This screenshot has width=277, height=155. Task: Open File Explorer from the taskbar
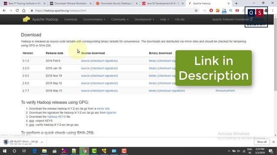click(44, 151)
